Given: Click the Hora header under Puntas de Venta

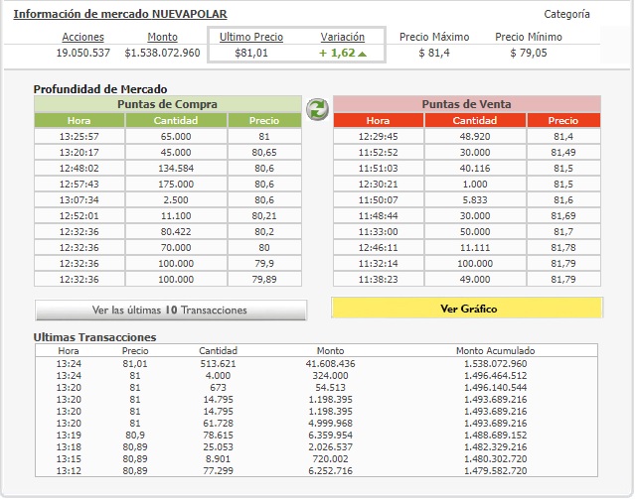Looking at the screenshot, I should tap(378, 120).
